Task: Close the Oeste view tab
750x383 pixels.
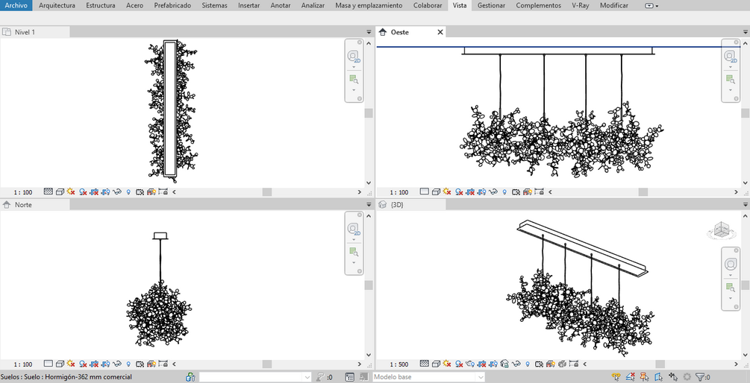Action: tap(440, 32)
